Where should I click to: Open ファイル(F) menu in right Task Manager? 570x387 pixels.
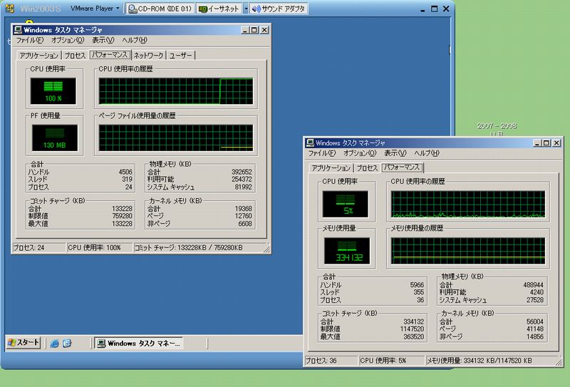coord(322,153)
